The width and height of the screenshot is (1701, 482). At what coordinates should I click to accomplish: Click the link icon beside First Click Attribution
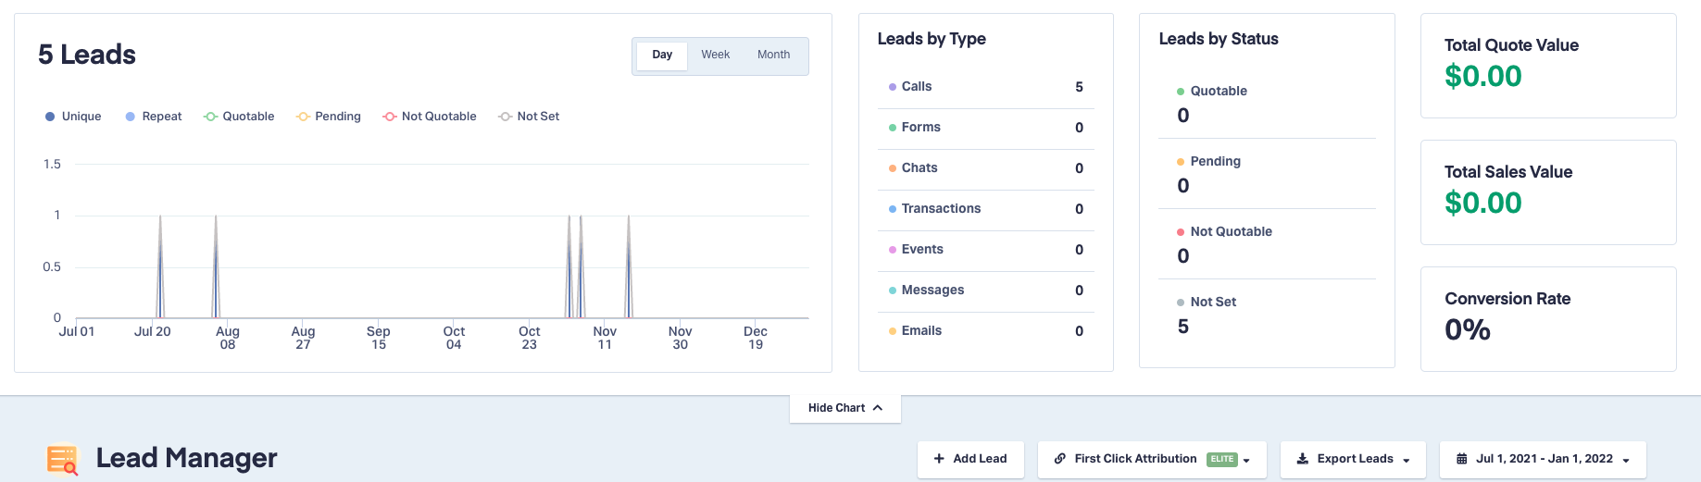coord(1060,459)
